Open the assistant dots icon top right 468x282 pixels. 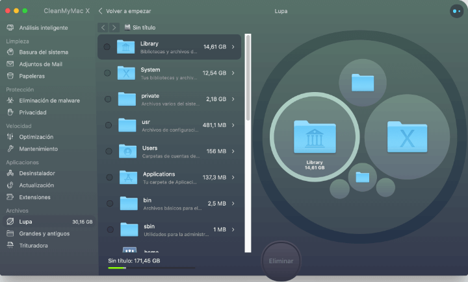point(456,11)
